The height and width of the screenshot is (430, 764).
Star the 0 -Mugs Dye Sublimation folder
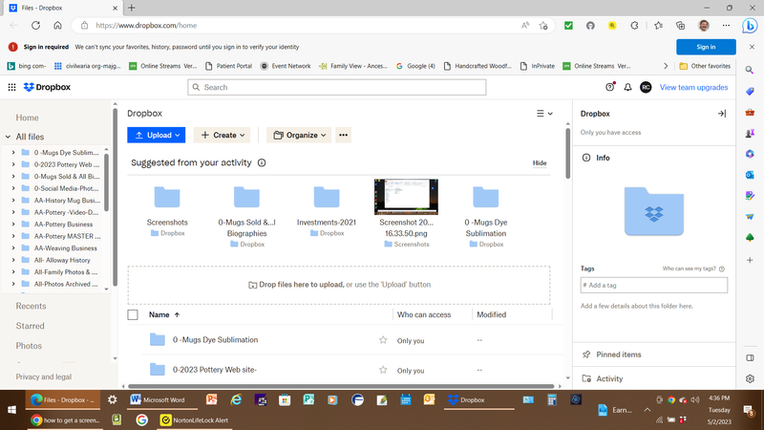(383, 340)
